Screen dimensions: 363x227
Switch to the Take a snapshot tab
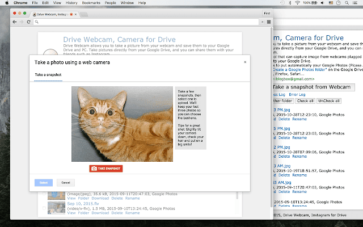[48, 75]
